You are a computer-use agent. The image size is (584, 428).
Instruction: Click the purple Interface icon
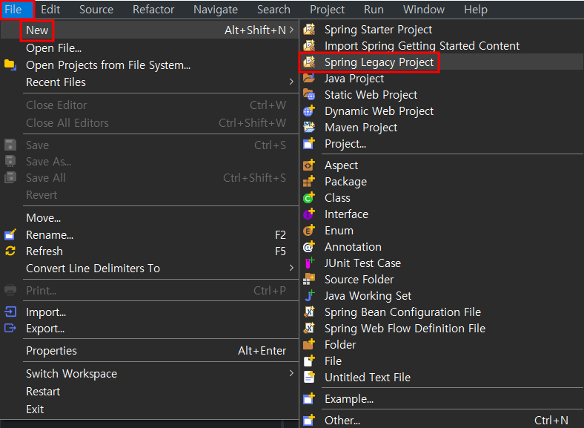309,214
